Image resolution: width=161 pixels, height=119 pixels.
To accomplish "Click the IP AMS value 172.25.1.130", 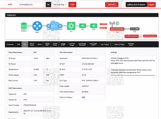I will click(x=87, y=69).
